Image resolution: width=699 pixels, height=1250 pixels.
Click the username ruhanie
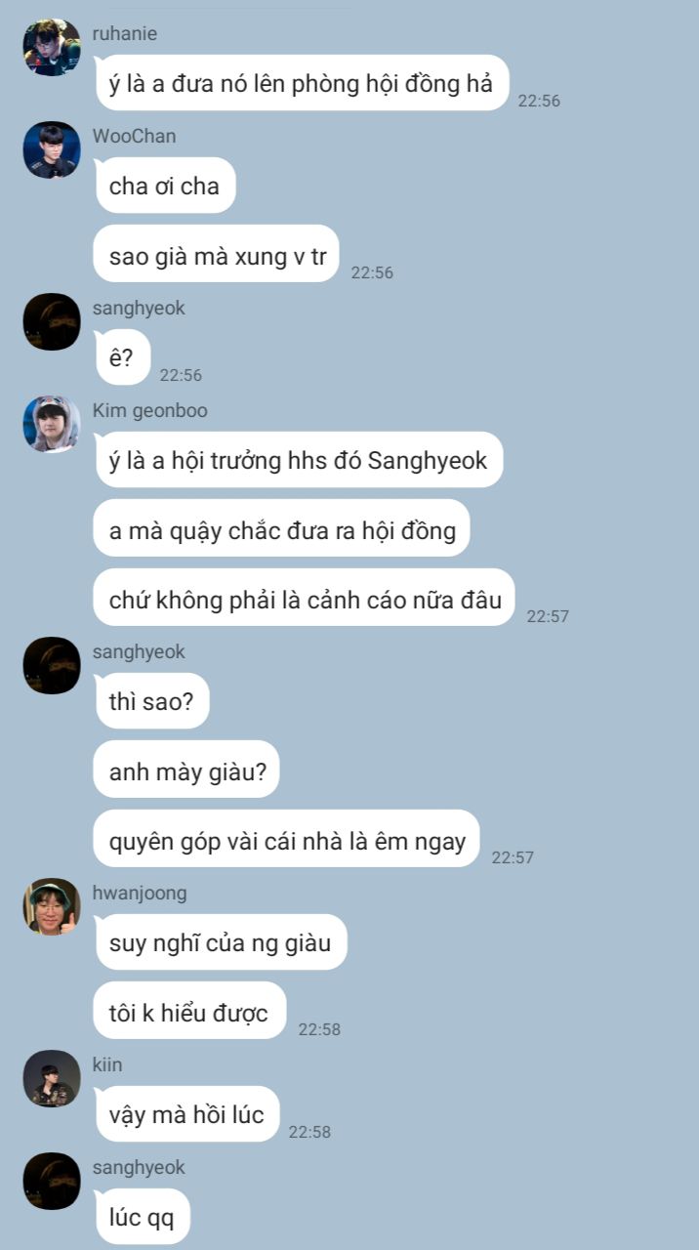point(125,33)
